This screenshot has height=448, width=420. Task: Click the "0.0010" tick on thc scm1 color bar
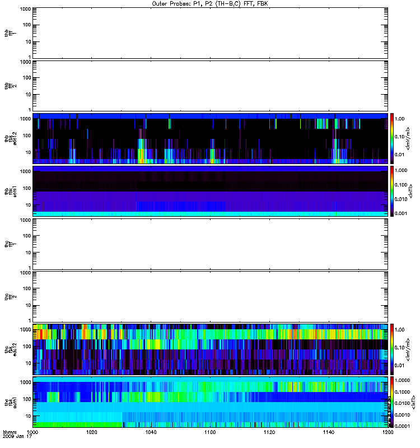402,415
